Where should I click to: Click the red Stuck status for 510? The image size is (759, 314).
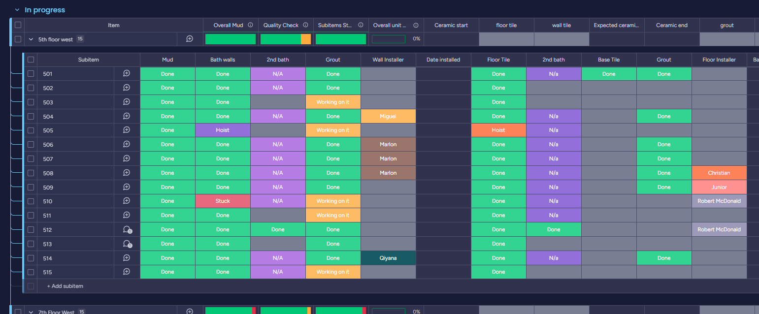pos(223,201)
